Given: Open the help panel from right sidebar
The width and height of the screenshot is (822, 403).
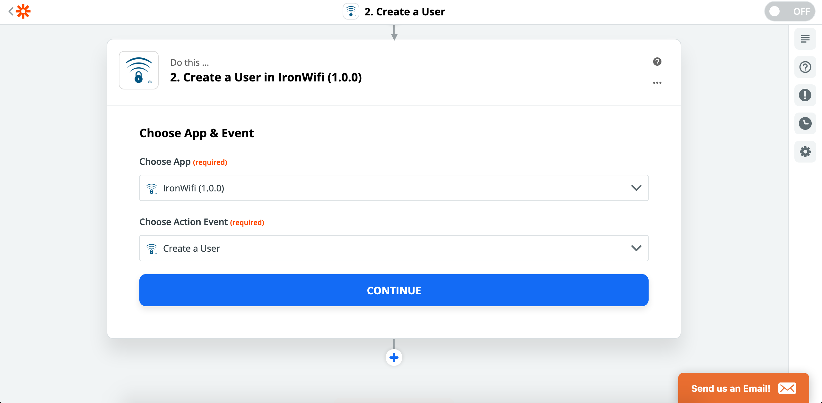Looking at the screenshot, I should 805,67.
